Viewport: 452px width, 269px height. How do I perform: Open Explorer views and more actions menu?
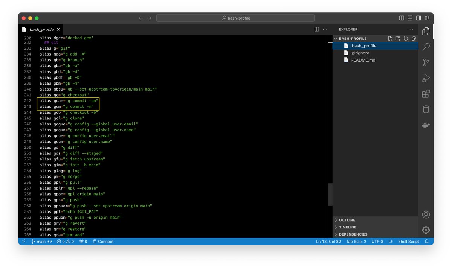tap(411, 29)
